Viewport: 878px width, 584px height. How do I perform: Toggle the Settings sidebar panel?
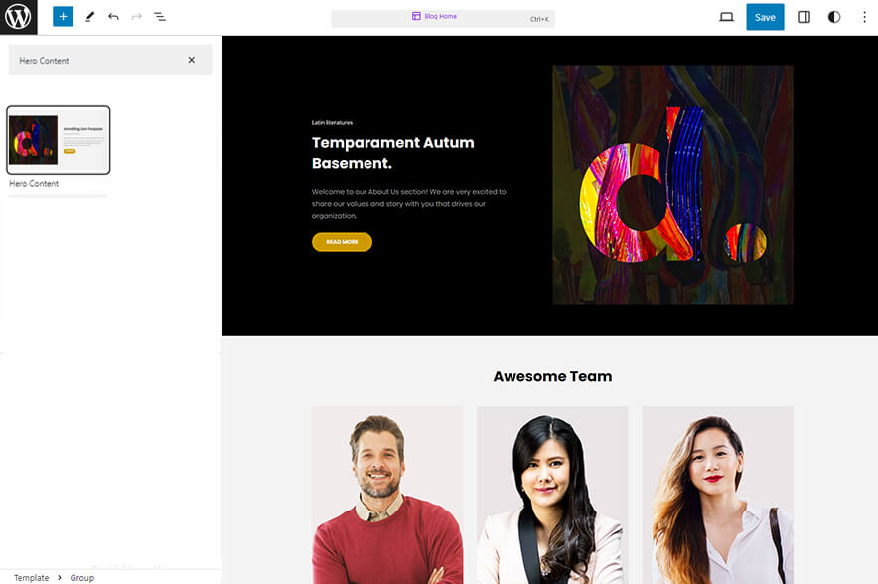[x=804, y=17]
